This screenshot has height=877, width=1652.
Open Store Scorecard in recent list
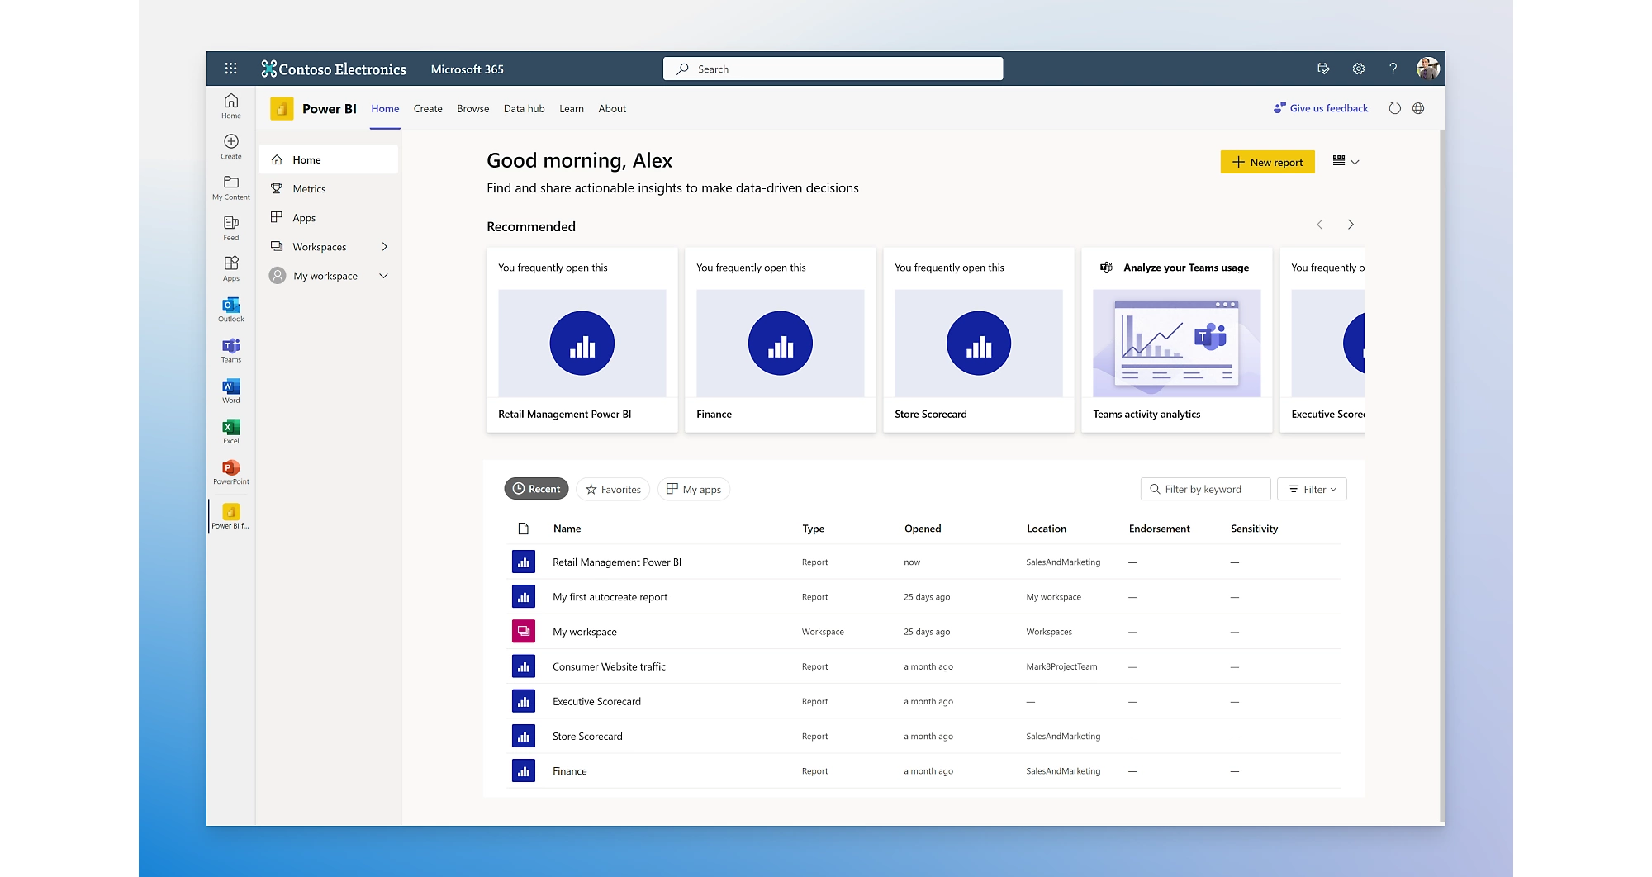point(588,737)
